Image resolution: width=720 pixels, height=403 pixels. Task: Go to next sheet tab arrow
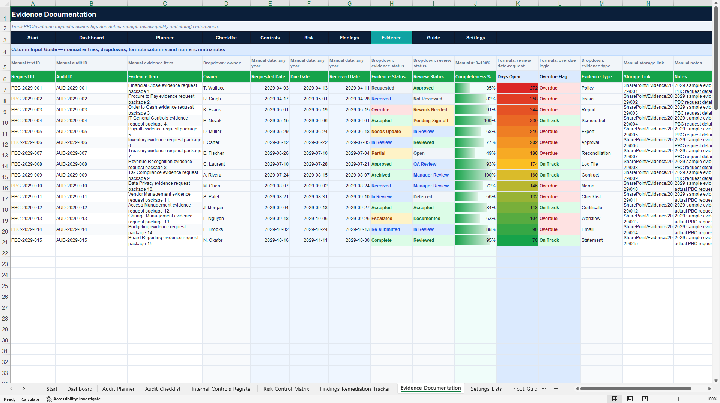tap(24, 389)
